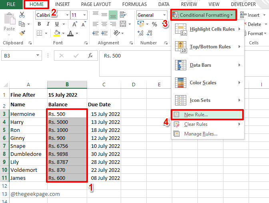Toggle Underline formatting

[58, 24]
